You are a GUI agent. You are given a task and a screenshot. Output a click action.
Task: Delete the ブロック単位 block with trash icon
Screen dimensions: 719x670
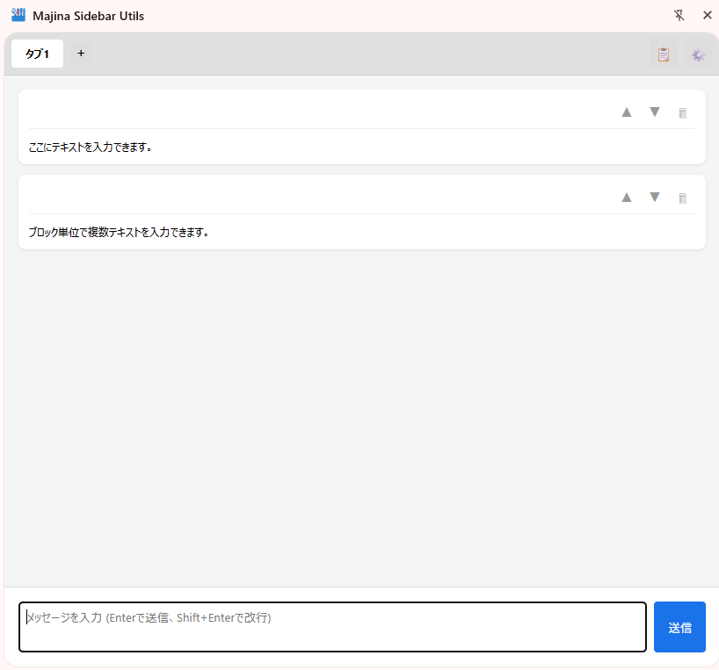pos(682,198)
